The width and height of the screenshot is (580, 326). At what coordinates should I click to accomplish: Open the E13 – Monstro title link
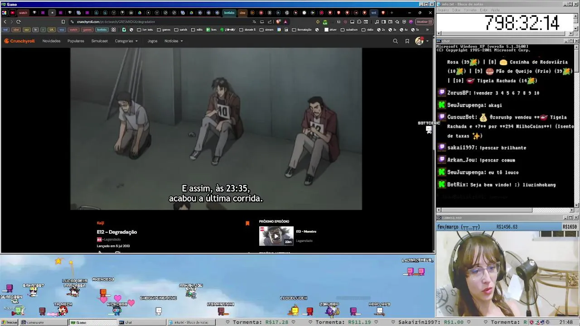tap(306, 231)
